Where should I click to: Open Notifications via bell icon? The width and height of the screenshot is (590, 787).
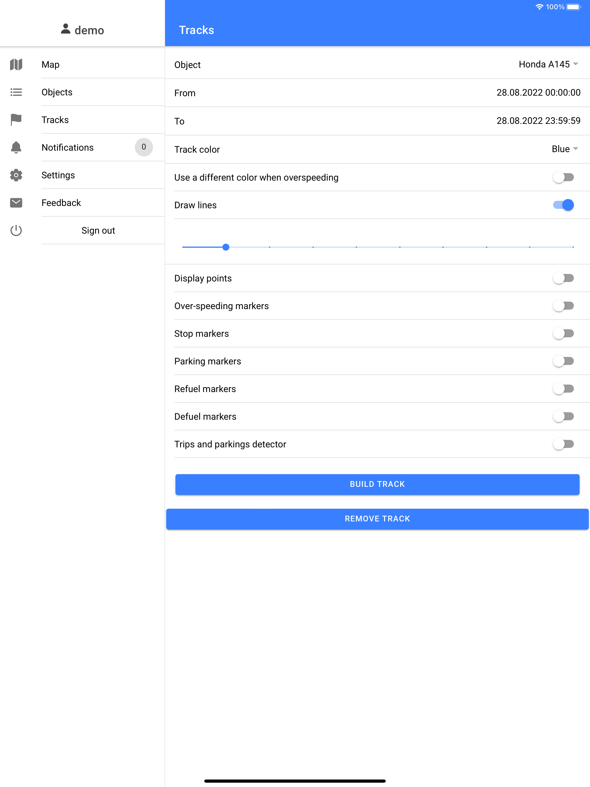(x=16, y=147)
